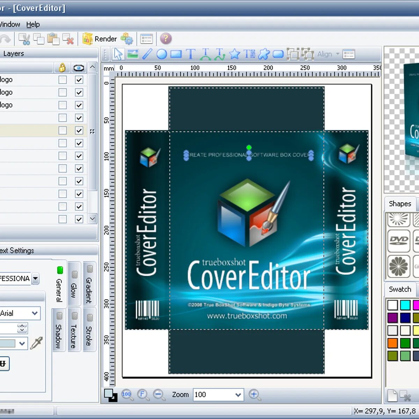Switch to the Stroke tab
419x419 pixels.
click(89, 330)
